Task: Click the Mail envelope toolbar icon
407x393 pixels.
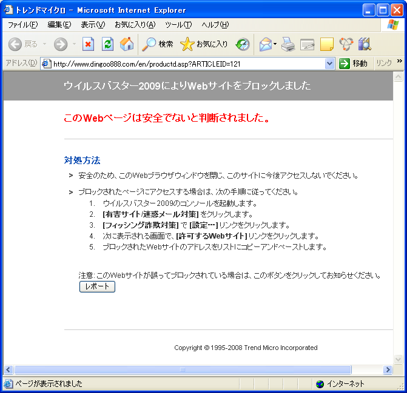Action: (265, 44)
